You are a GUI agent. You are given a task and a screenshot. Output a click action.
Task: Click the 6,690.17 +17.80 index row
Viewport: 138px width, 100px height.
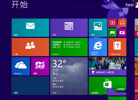click(x=66, y=44)
